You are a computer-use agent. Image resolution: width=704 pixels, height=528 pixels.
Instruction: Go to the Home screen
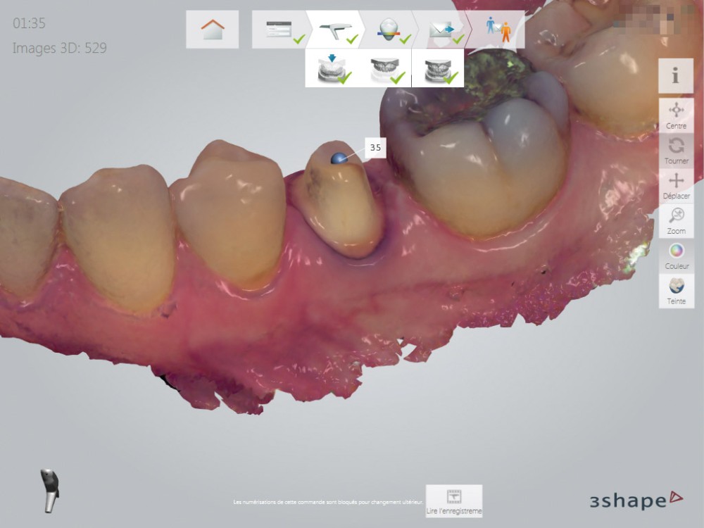pyautogui.click(x=212, y=30)
